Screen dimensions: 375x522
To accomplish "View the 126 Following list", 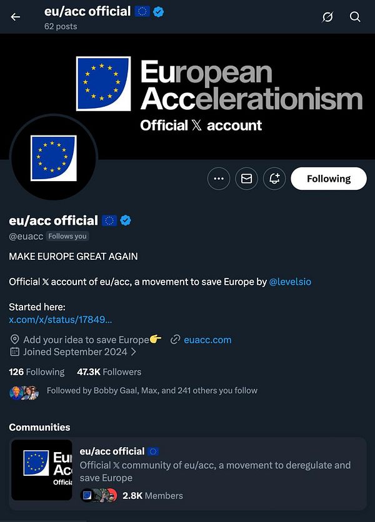I will click(x=36, y=372).
